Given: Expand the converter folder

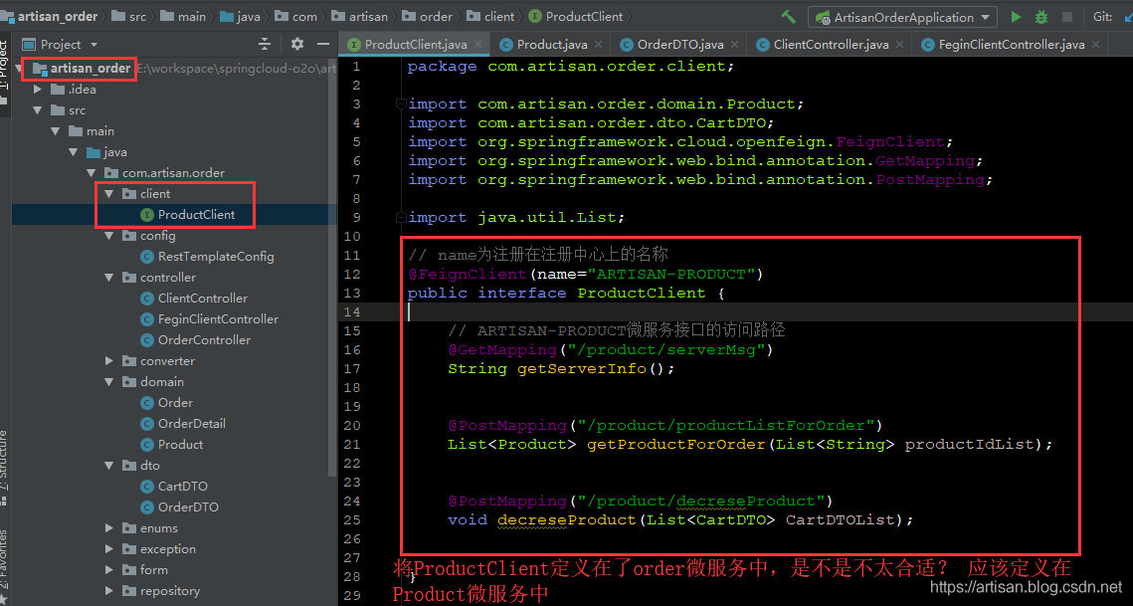Looking at the screenshot, I should (109, 361).
